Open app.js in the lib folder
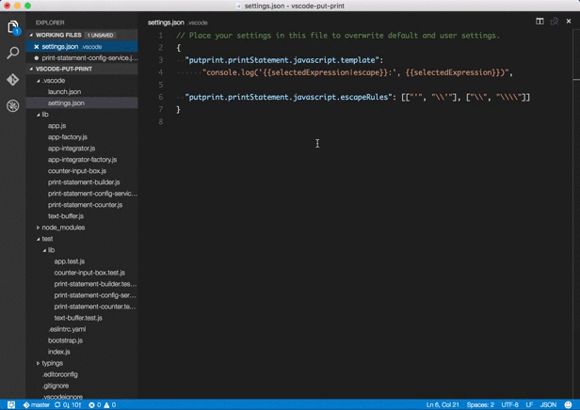The width and height of the screenshot is (580, 410). tap(56, 126)
